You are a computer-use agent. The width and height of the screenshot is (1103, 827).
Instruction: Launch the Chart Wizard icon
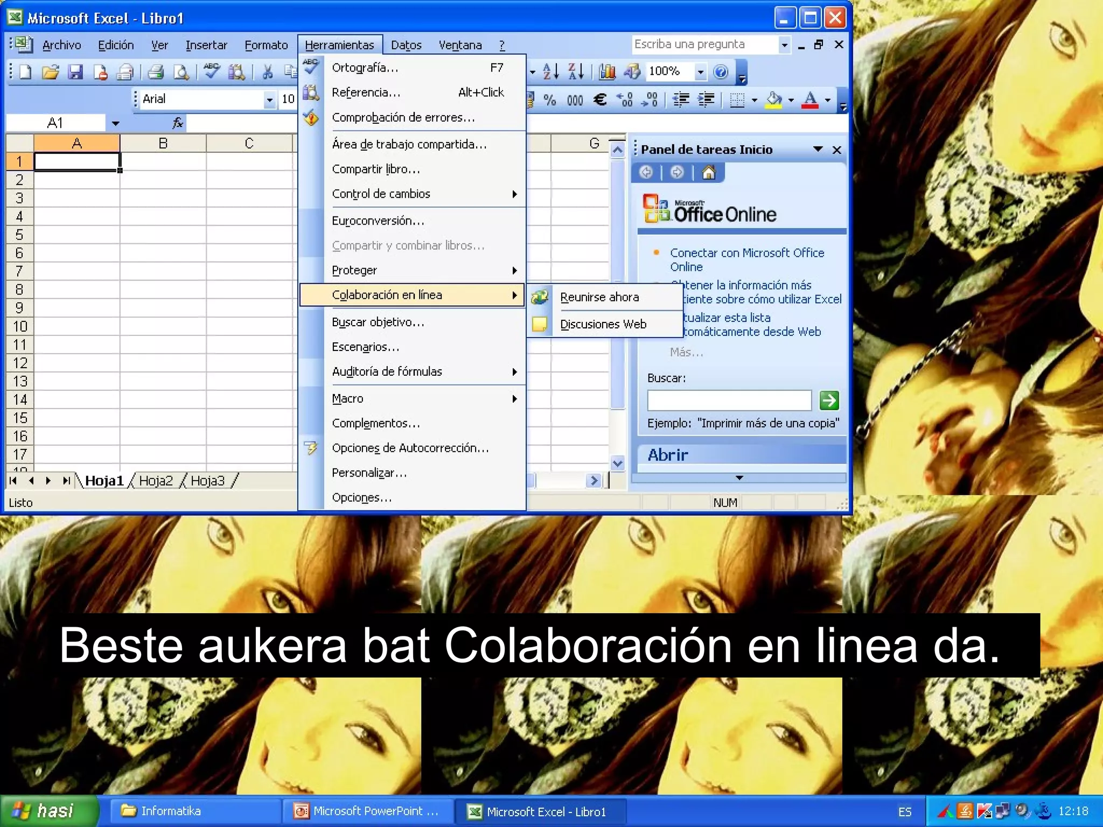point(607,71)
